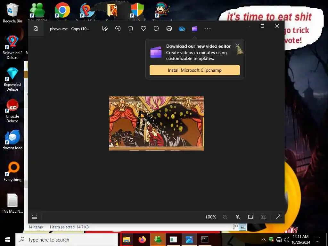Click '14 items' in the Explorer status bar
328x246 pixels.
(x=36, y=227)
